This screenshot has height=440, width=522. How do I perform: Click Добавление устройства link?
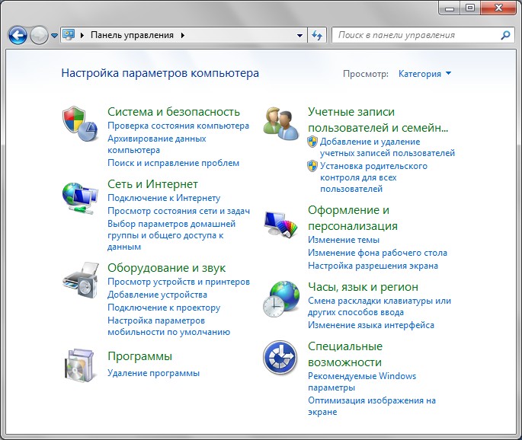pos(157,295)
